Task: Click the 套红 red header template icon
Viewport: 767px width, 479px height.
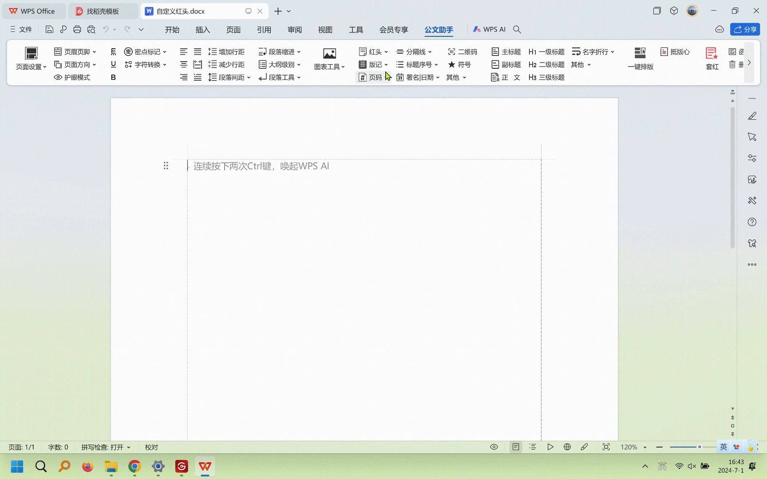Action: pos(712,54)
